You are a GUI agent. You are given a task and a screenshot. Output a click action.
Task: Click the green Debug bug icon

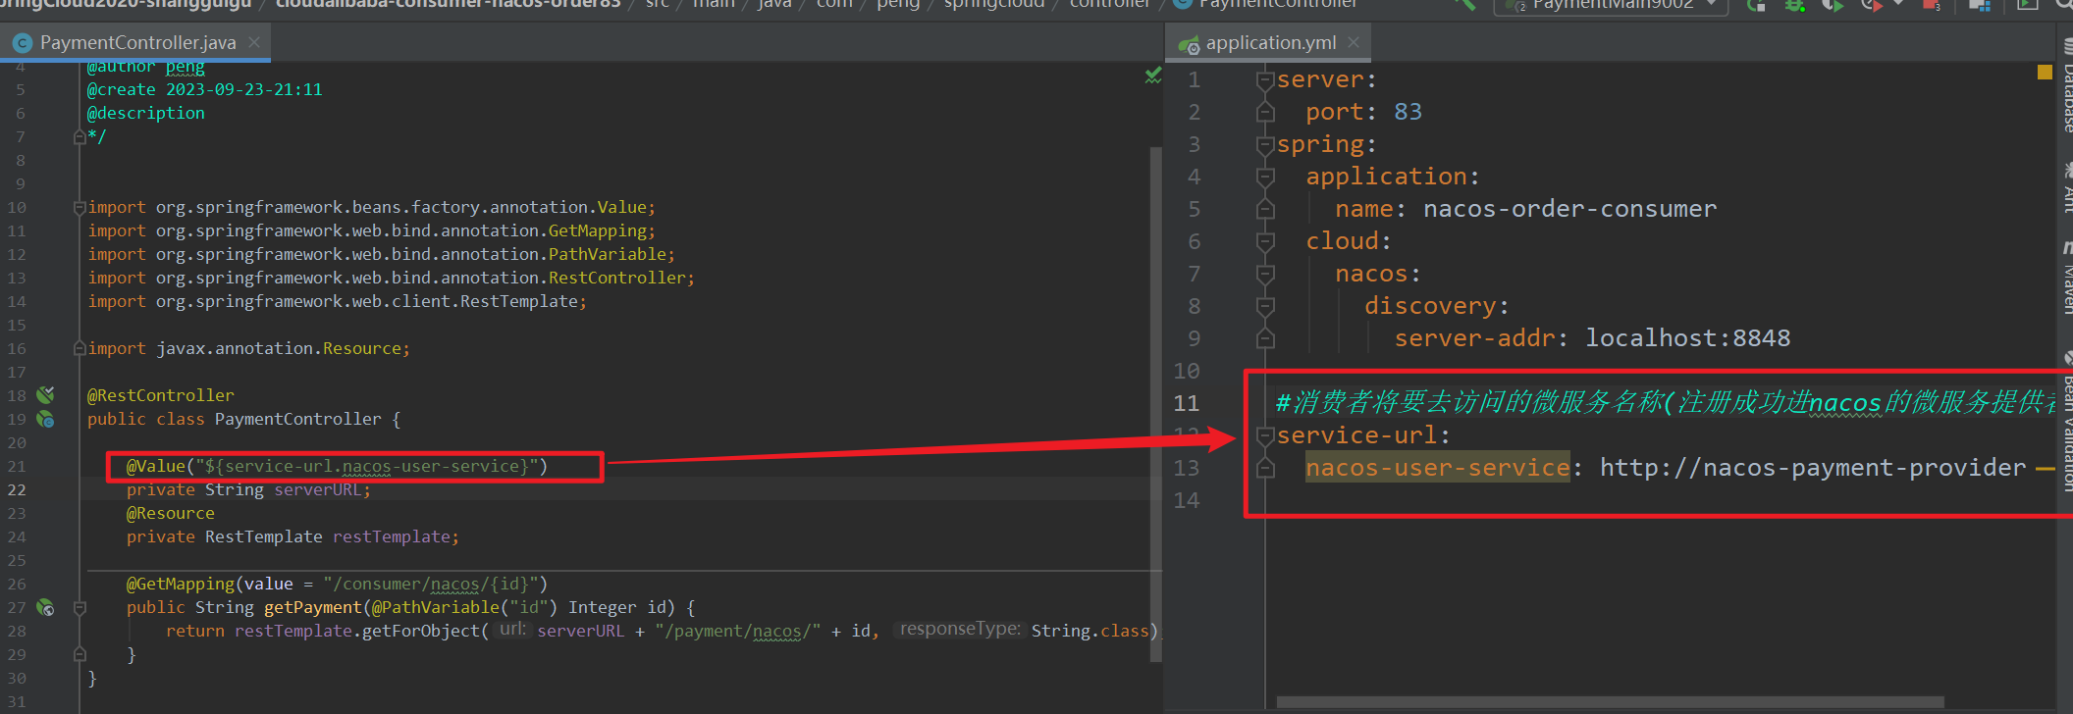(x=1795, y=5)
